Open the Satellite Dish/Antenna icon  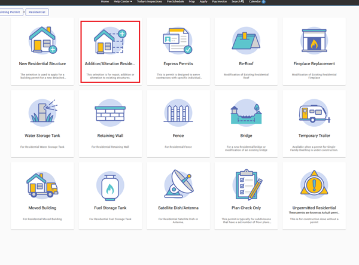(x=178, y=184)
